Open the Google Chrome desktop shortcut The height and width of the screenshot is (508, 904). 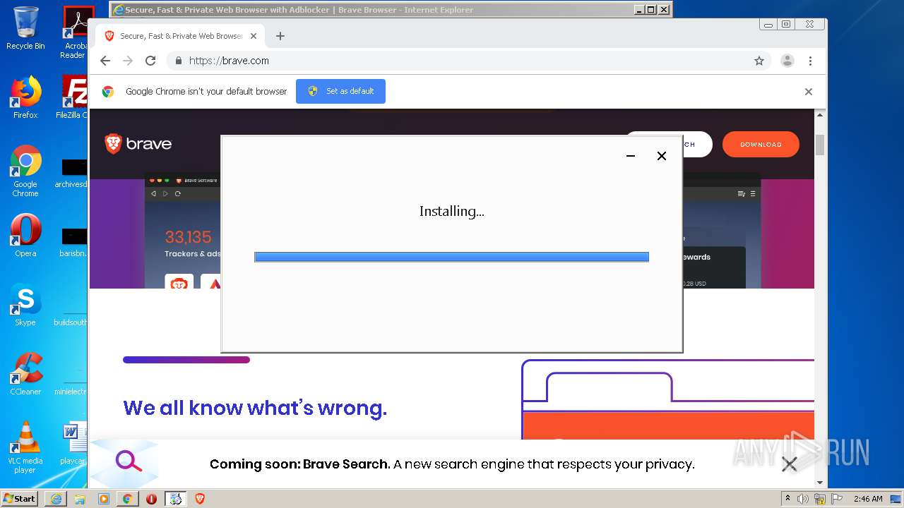click(25, 171)
